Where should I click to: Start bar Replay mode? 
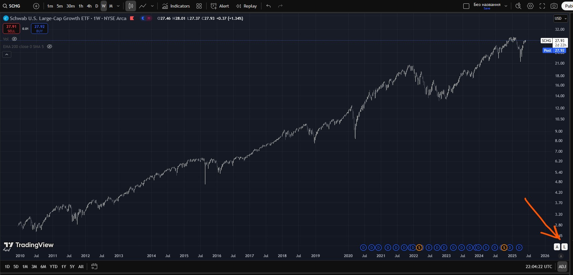point(246,6)
